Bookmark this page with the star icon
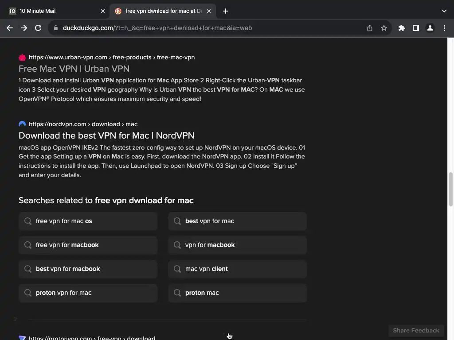The height and width of the screenshot is (340, 454). coord(384,28)
